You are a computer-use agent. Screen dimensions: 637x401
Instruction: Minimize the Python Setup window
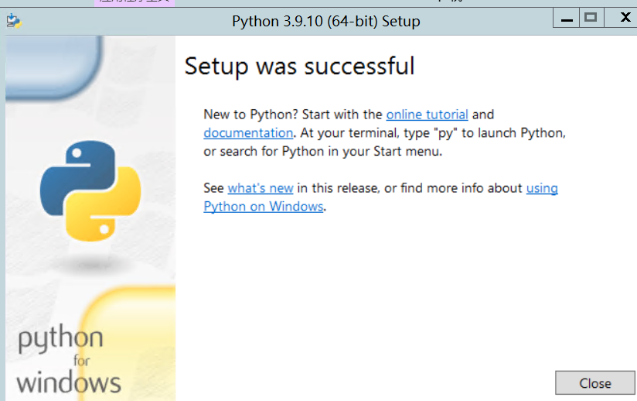point(567,19)
